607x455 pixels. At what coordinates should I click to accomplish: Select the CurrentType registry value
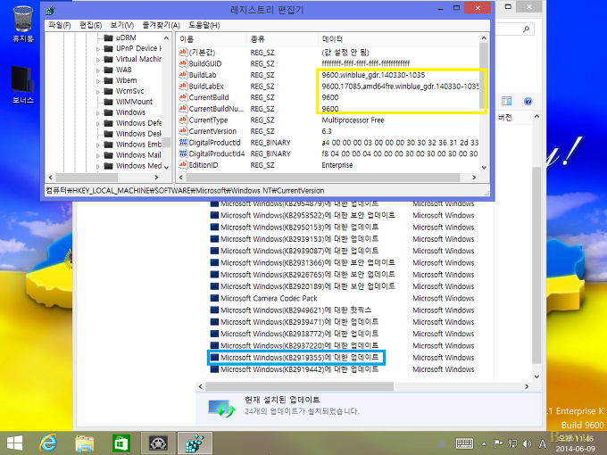208,120
